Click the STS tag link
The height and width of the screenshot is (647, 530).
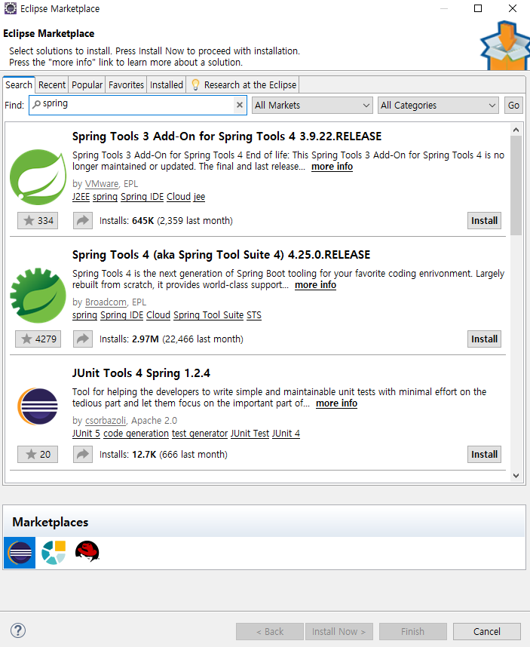point(253,315)
